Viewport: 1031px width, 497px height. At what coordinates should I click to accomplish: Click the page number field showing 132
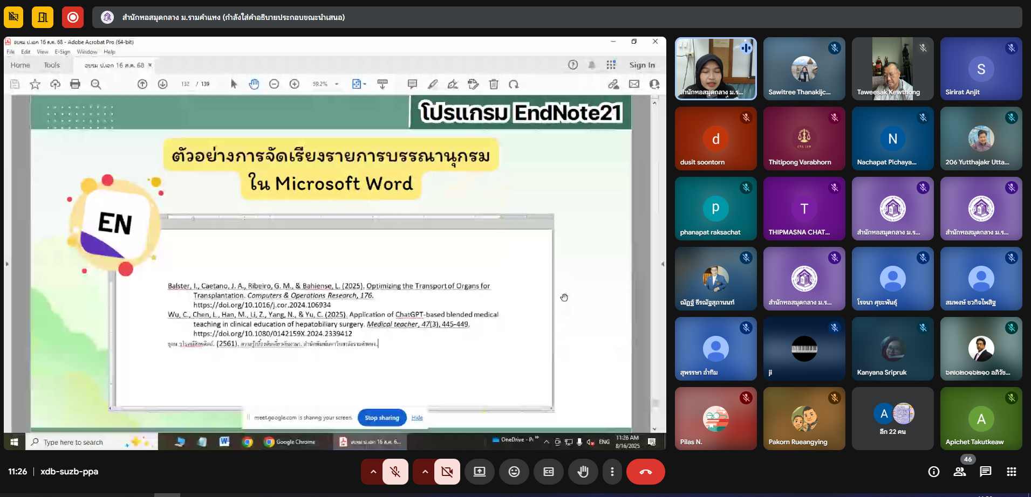[185, 84]
